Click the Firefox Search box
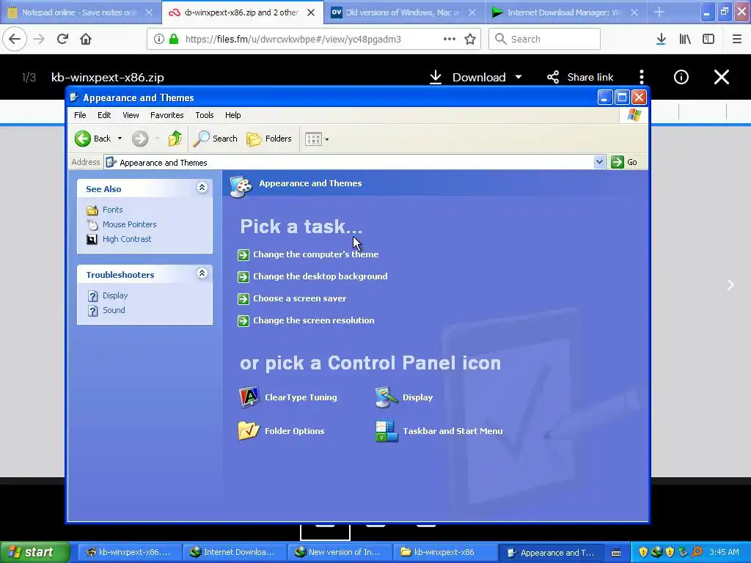 coord(544,39)
